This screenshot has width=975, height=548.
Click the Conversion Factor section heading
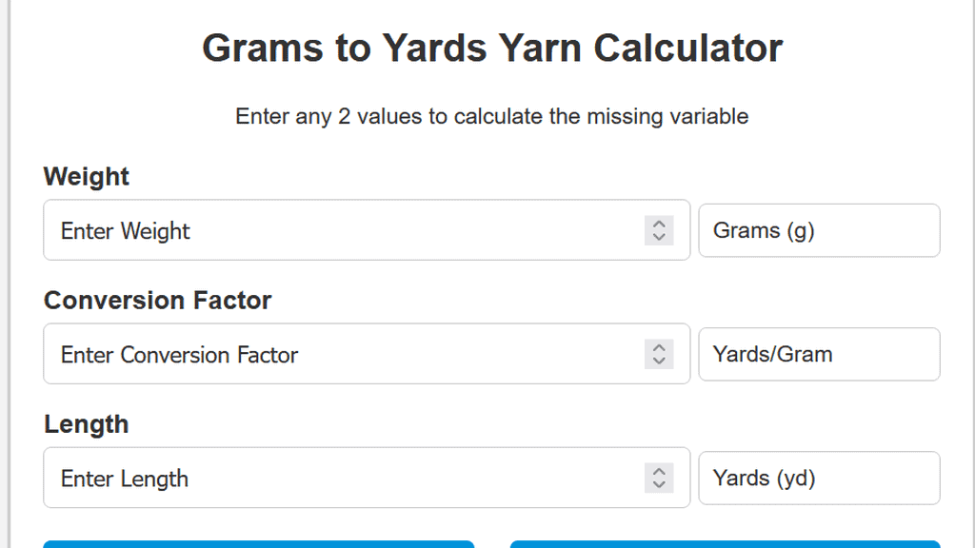coord(157,301)
